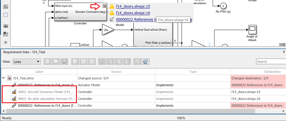The image size is (286, 121).
Task: Click the Add Requirement toolbar icon
Action: point(75,62)
